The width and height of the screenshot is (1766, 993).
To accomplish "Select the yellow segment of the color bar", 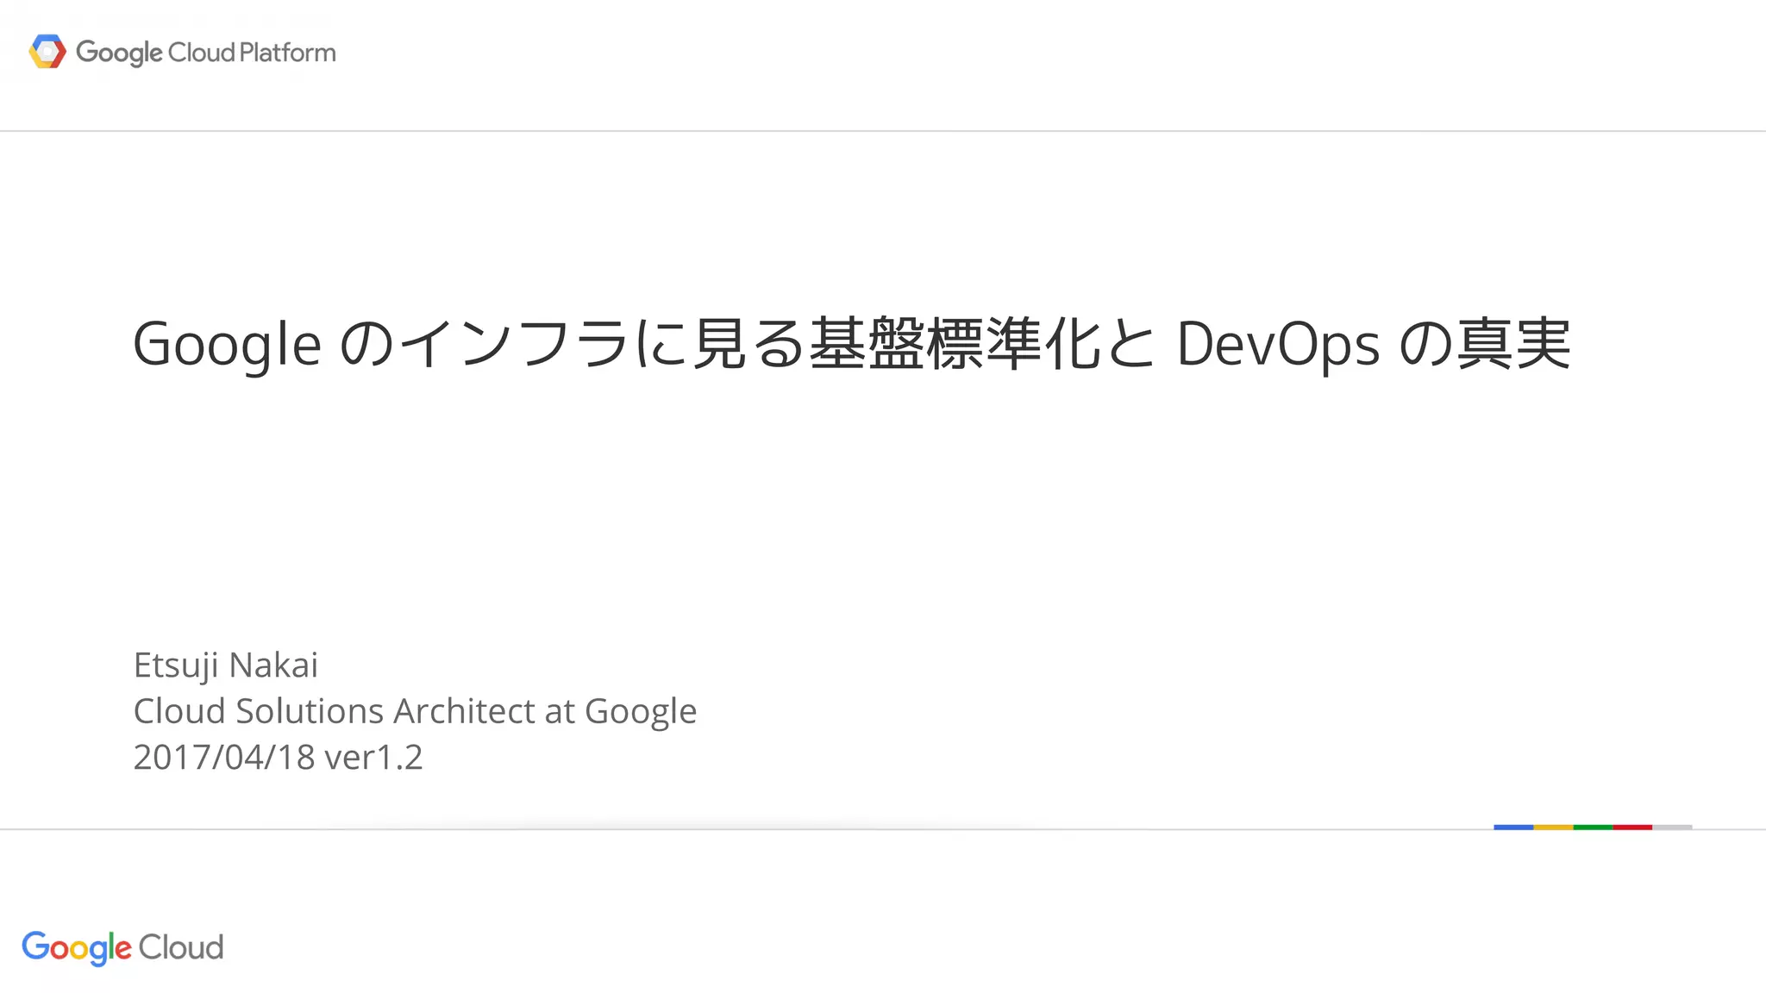I will 1553,827.
